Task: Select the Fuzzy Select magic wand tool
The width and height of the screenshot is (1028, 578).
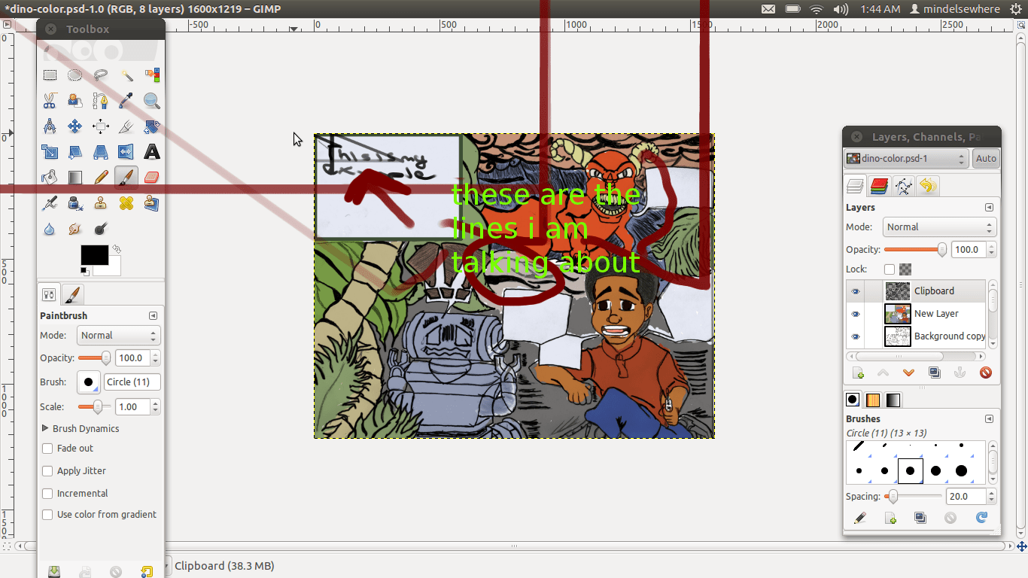Action: click(x=126, y=75)
